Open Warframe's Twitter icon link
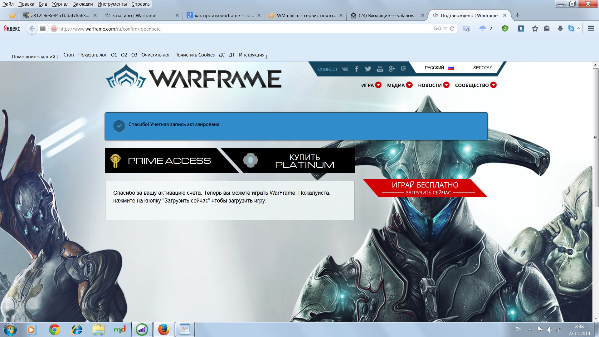This screenshot has height=337, width=599. point(368,69)
